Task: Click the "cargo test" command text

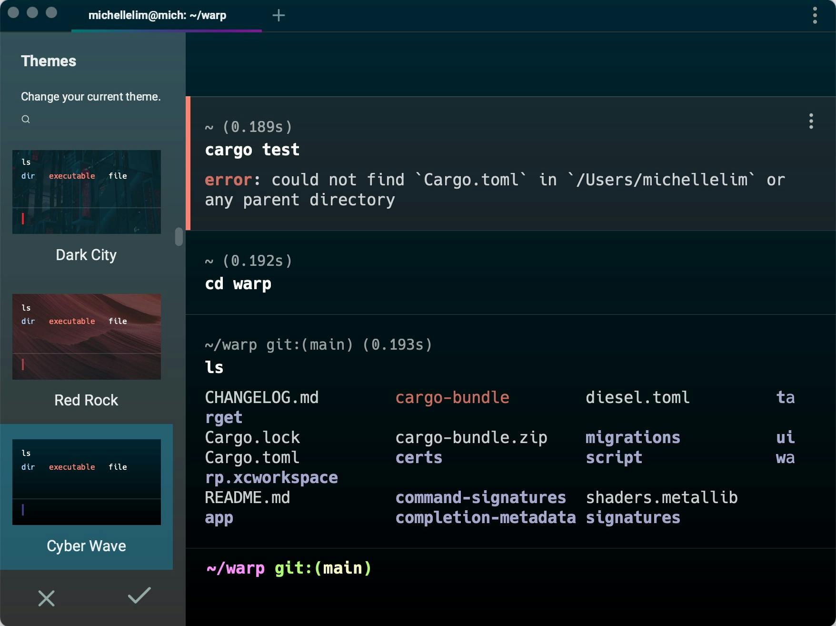Action: pos(252,150)
